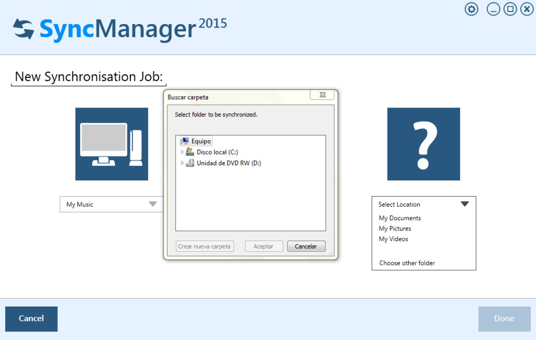Click the Cancel button at bottom left
The height and width of the screenshot is (340, 536).
coord(31,318)
